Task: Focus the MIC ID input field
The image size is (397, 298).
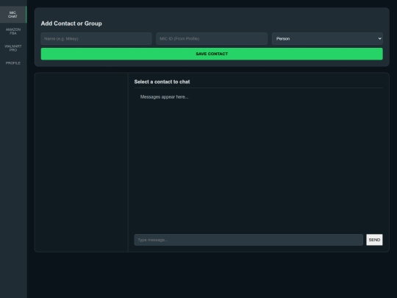Action: tap(212, 38)
